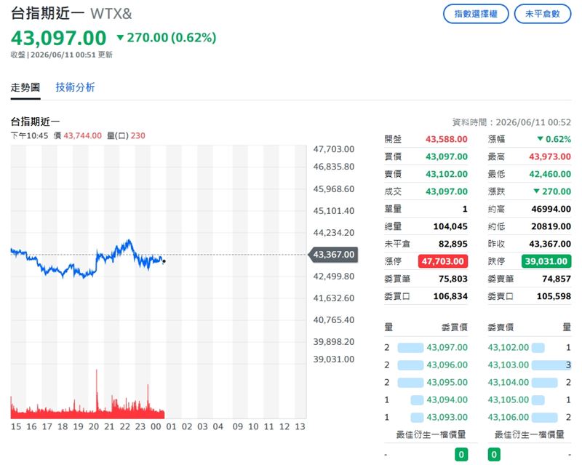Click the 跌停 value 39,031.00 badge

pyautogui.click(x=546, y=261)
